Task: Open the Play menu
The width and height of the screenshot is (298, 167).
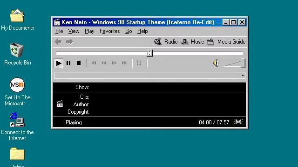Action: tap(89, 31)
